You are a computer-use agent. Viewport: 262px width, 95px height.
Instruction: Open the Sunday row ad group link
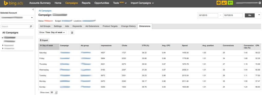86,87
